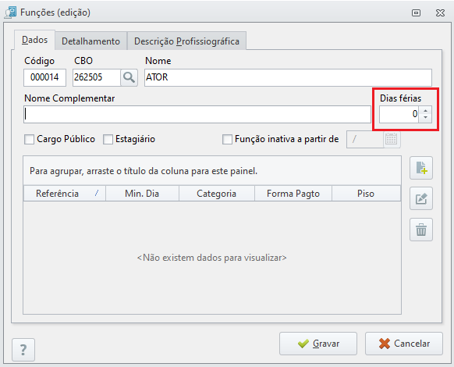The width and height of the screenshot is (454, 367).
Task: Check the Estagiário option
Action: pyautogui.click(x=108, y=139)
